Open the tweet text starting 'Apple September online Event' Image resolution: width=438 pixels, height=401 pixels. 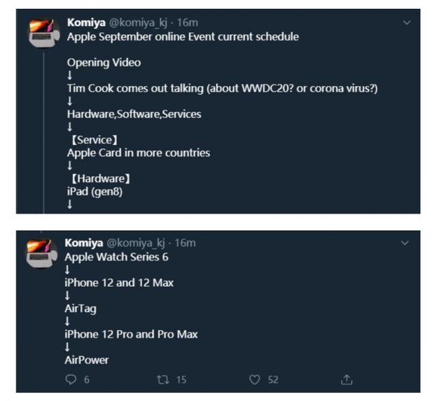[183, 37]
